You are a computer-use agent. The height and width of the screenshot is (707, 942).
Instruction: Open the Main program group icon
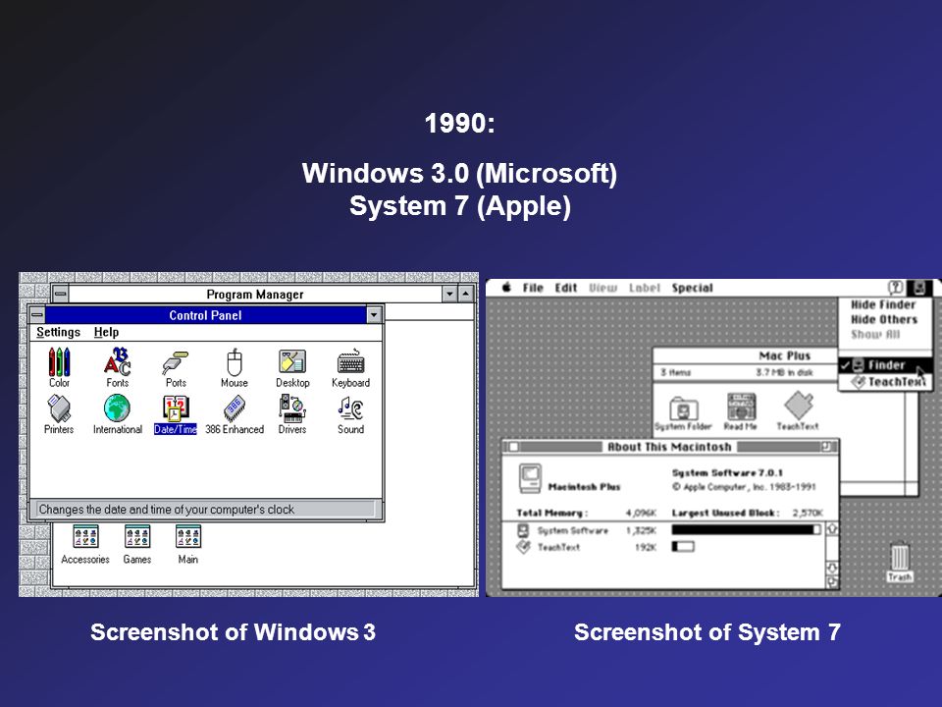(188, 545)
